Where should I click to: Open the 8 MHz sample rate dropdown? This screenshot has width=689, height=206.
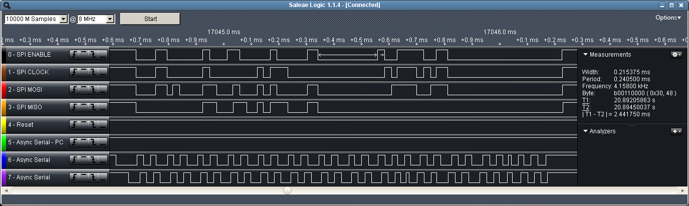point(110,19)
